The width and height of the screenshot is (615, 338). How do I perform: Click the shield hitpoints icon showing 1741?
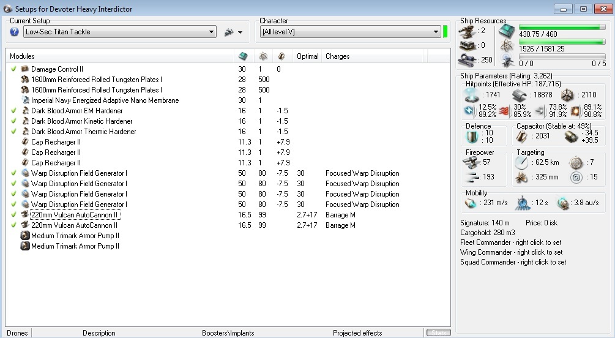point(472,95)
